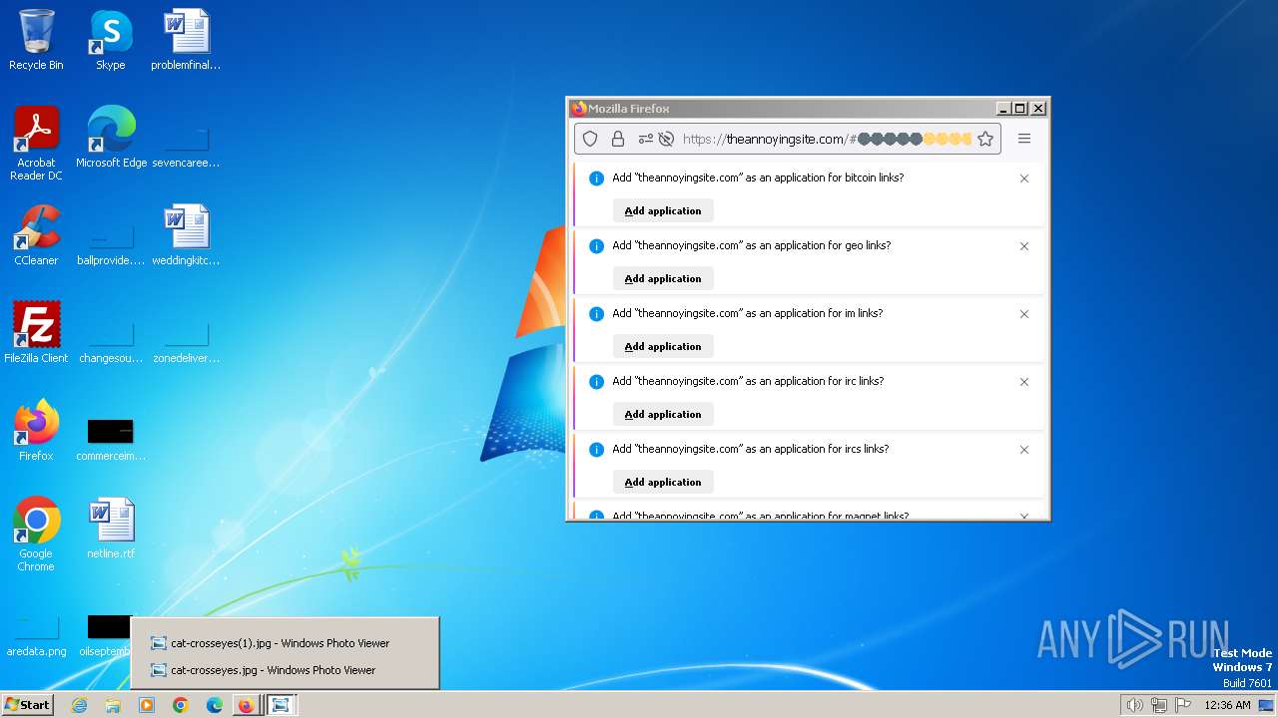Click the Firefox taskbar button
Viewport: 1278px width, 718px height.
click(x=247, y=705)
